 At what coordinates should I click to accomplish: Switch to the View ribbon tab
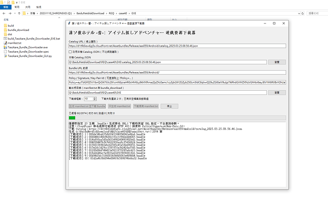[x=39, y=7]
